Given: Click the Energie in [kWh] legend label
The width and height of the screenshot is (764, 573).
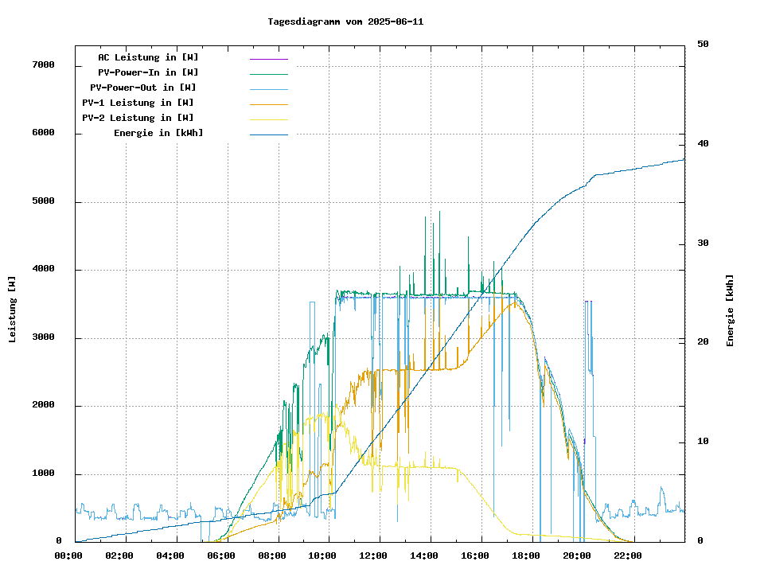Looking at the screenshot, I should click(x=158, y=133).
